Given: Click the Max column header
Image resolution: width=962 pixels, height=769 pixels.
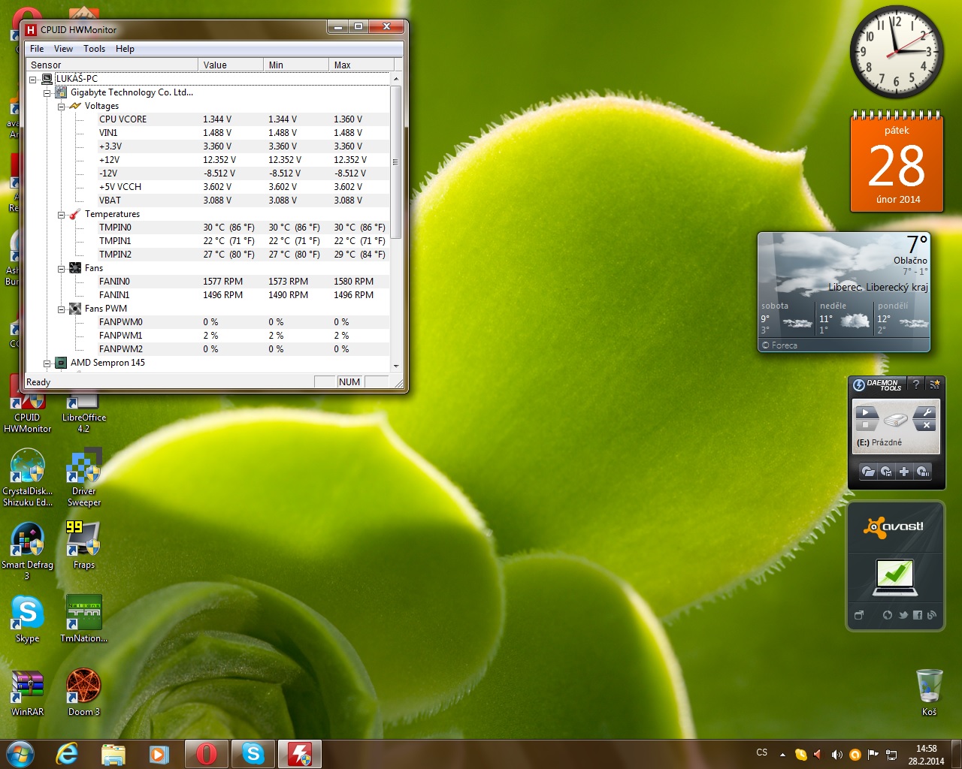Looking at the screenshot, I should pos(362,65).
